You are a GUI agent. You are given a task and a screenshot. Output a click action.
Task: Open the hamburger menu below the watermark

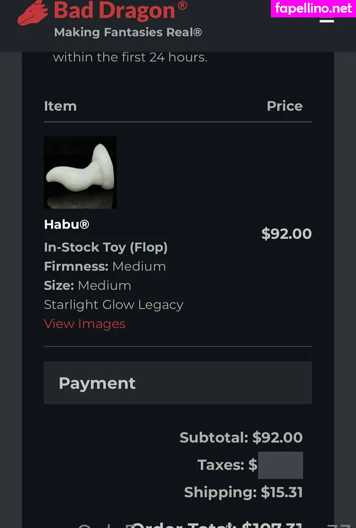[x=326, y=20]
